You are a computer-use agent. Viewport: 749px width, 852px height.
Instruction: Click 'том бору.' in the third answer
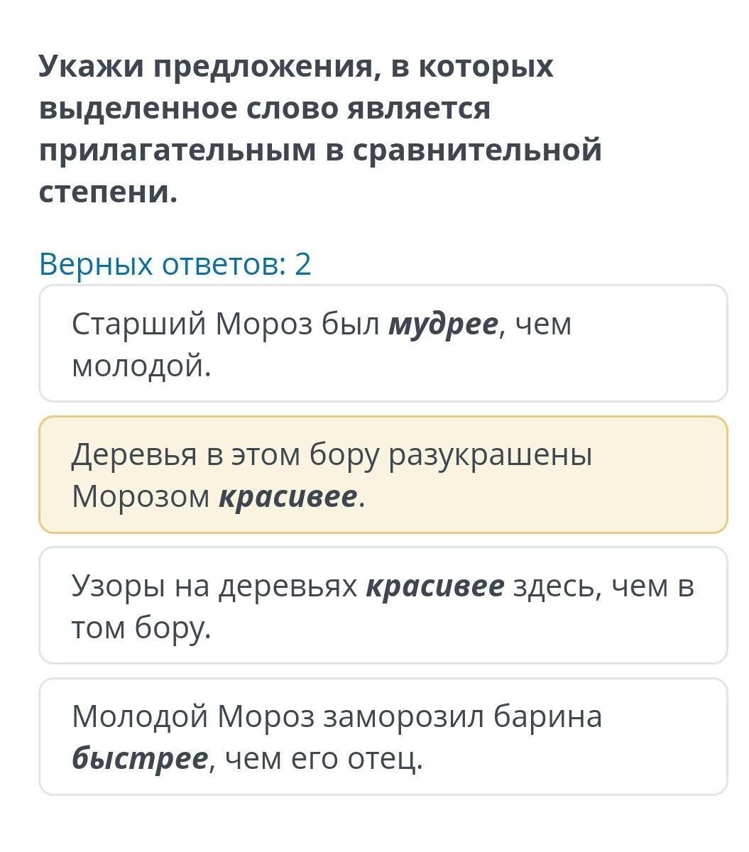142,628
